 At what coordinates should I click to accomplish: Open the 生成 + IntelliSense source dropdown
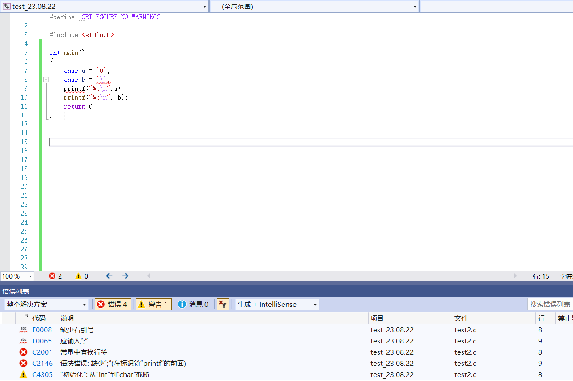coord(277,304)
